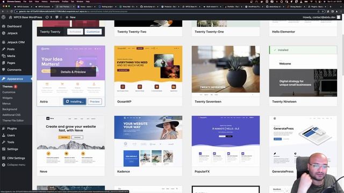
Task: Open the updates icon showing 3
Action: click(x=48, y=17)
